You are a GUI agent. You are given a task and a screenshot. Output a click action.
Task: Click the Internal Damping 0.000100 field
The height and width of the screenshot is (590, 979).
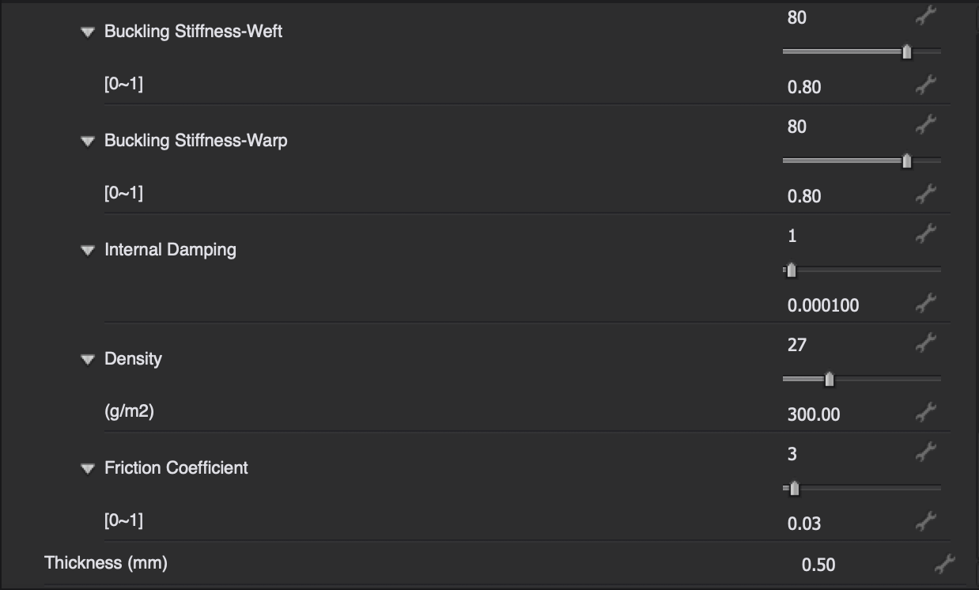[823, 305]
